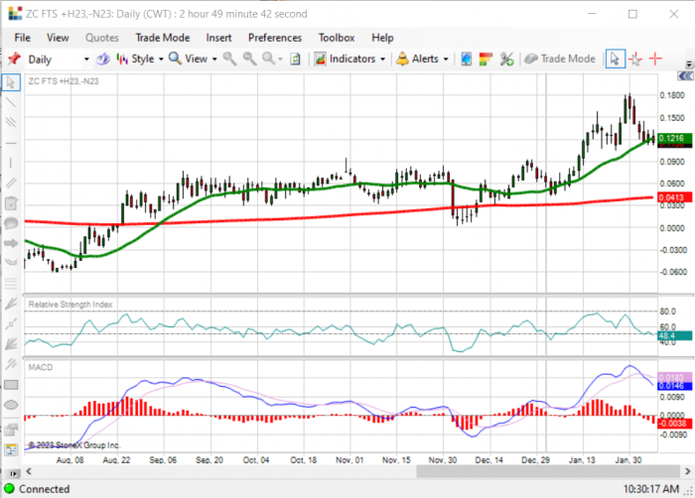The height and width of the screenshot is (498, 695).
Task: Select the ellipse drawing tool in sidebar
Action: coord(11,405)
